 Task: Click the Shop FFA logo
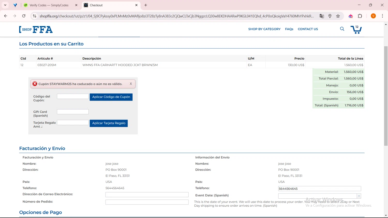point(36,29)
